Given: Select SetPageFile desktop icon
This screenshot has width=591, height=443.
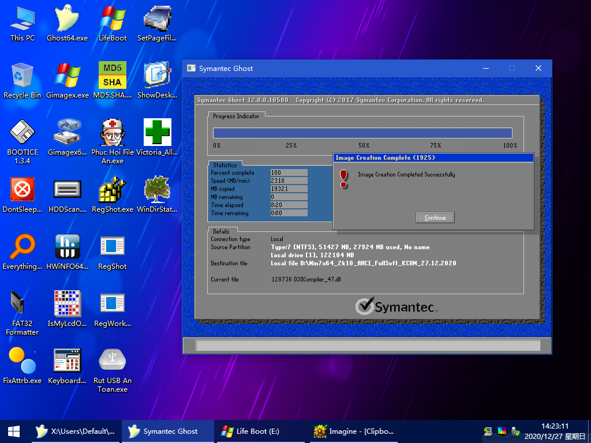Looking at the screenshot, I should point(157,24).
